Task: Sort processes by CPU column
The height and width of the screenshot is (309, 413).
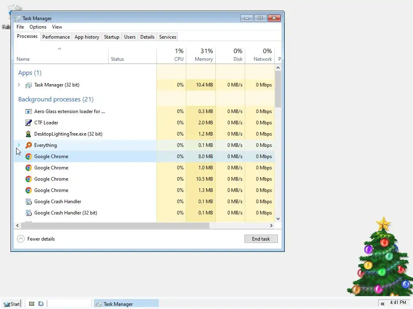Action: [171, 55]
